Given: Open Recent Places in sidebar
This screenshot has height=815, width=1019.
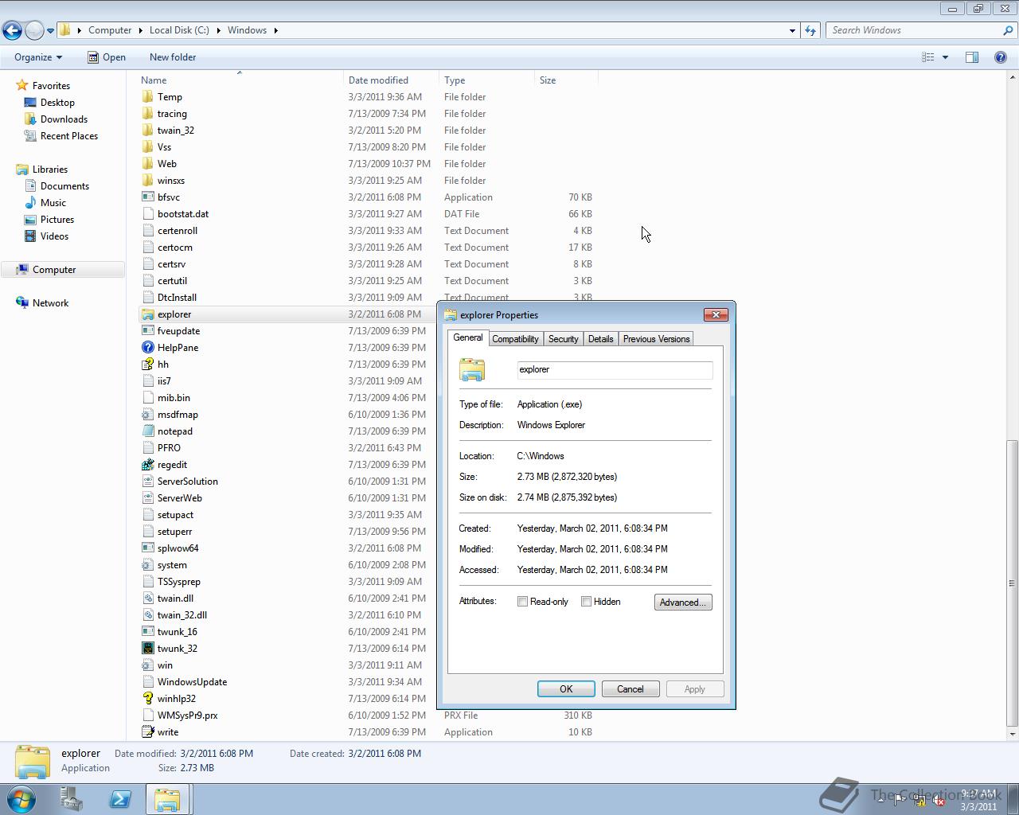Looking at the screenshot, I should point(69,136).
